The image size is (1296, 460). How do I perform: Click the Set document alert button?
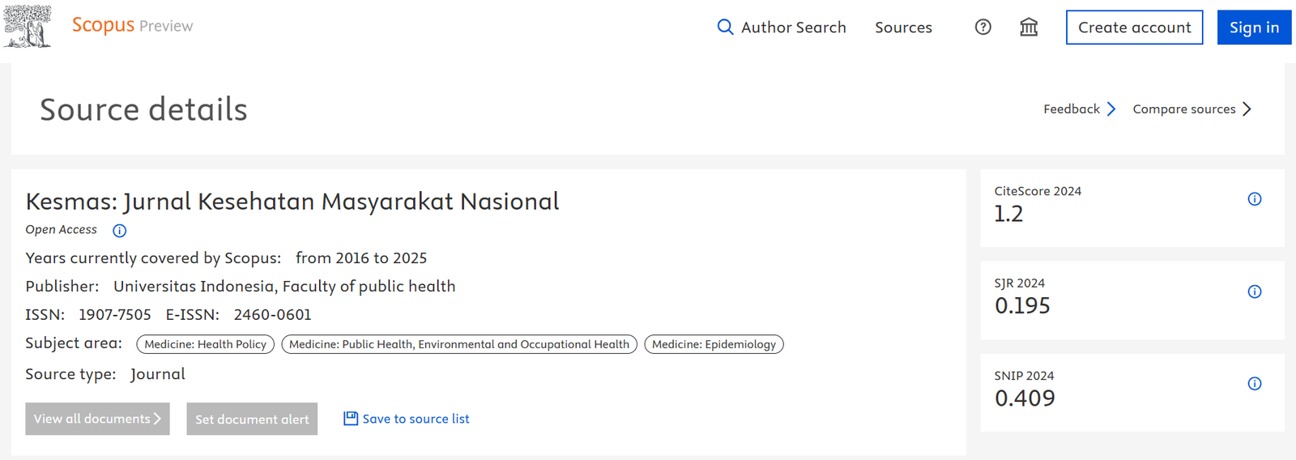coord(252,420)
